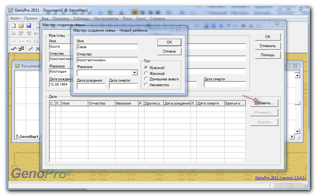Click the Добавить button to add child
This screenshot has height=196, width=316.
(264, 103)
